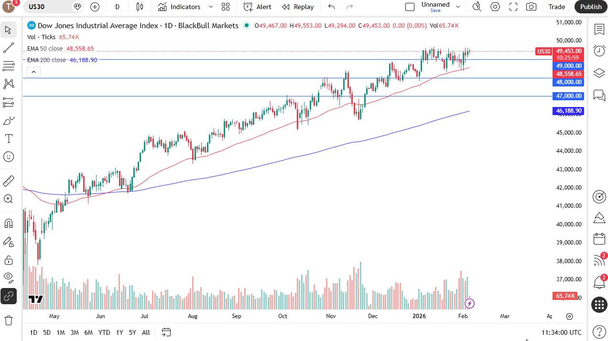Open the patterns drawing tool

[x=8, y=84]
